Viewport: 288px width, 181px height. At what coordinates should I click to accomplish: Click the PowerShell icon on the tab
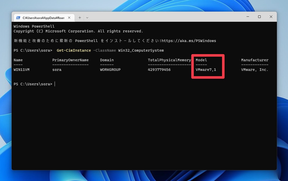point(18,18)
